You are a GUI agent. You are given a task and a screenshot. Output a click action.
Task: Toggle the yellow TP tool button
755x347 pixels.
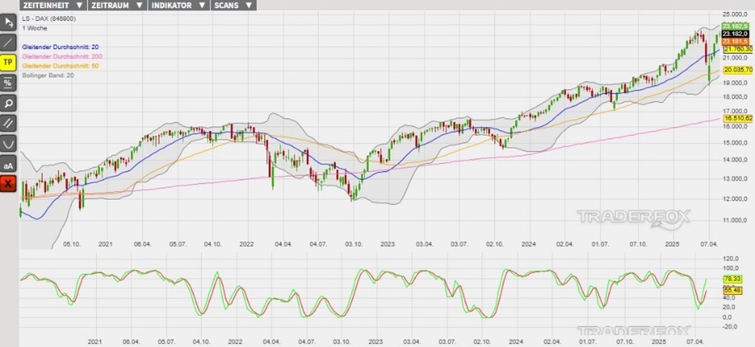click(x=8, y=62)
